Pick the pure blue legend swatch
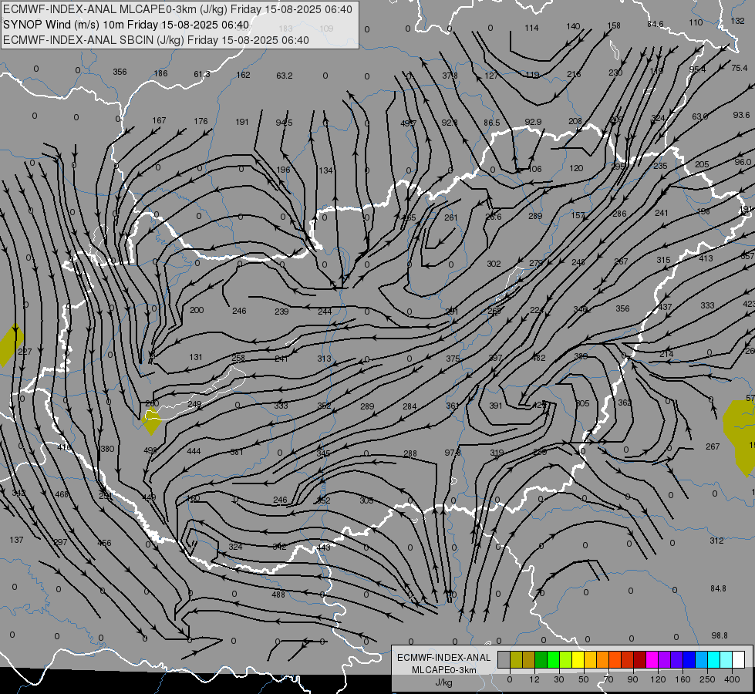 [x=689, y=659]
